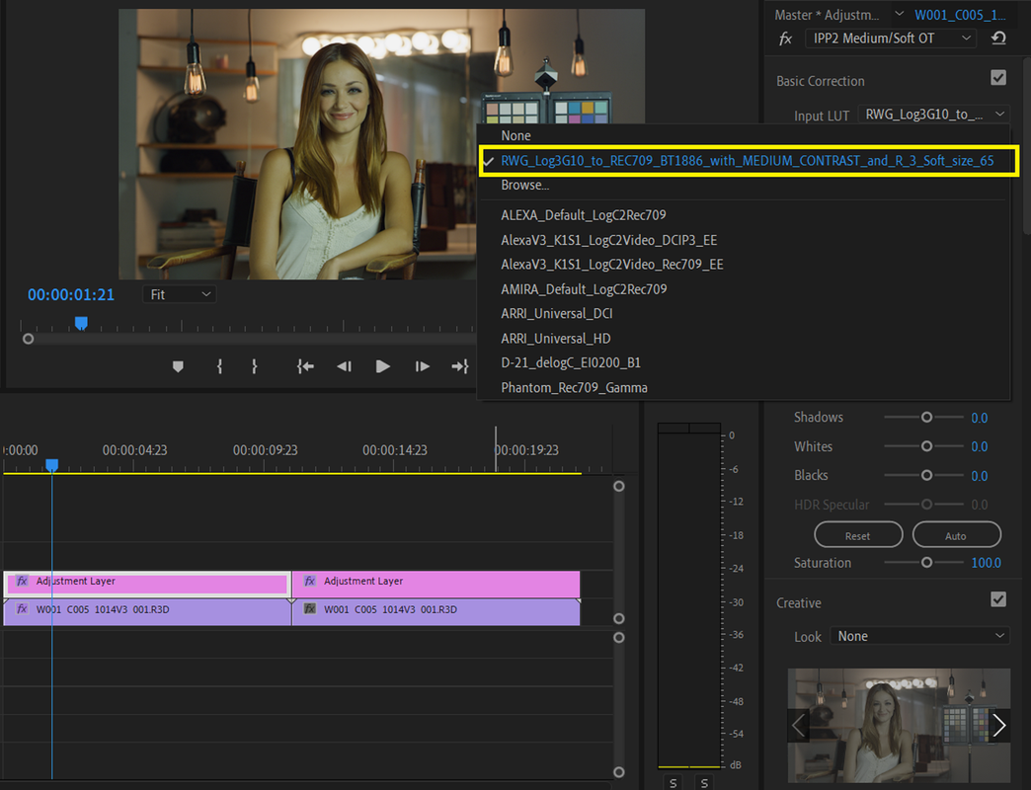This screenshot has width=1031, height=790.
Task: Click the Whites slider handle
Action: 926,446
